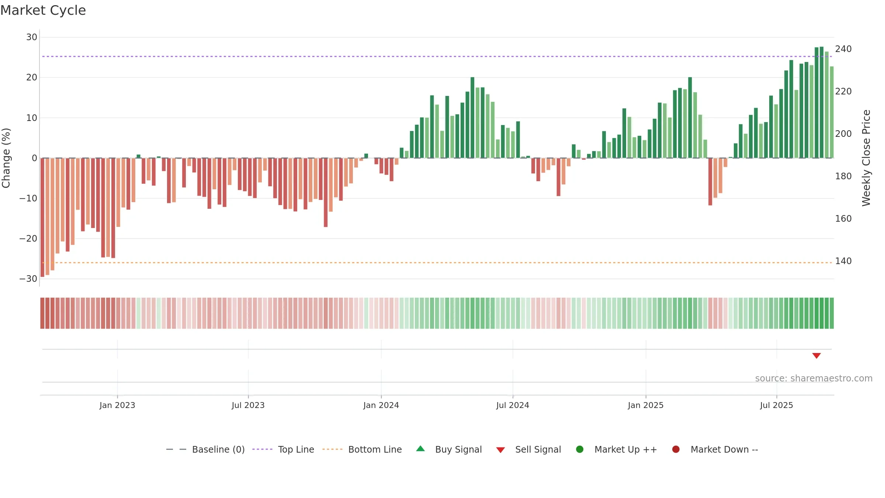Toggle the Buy Signal legend label
Viewport: 885px width, 498px height.
[458, 449]
